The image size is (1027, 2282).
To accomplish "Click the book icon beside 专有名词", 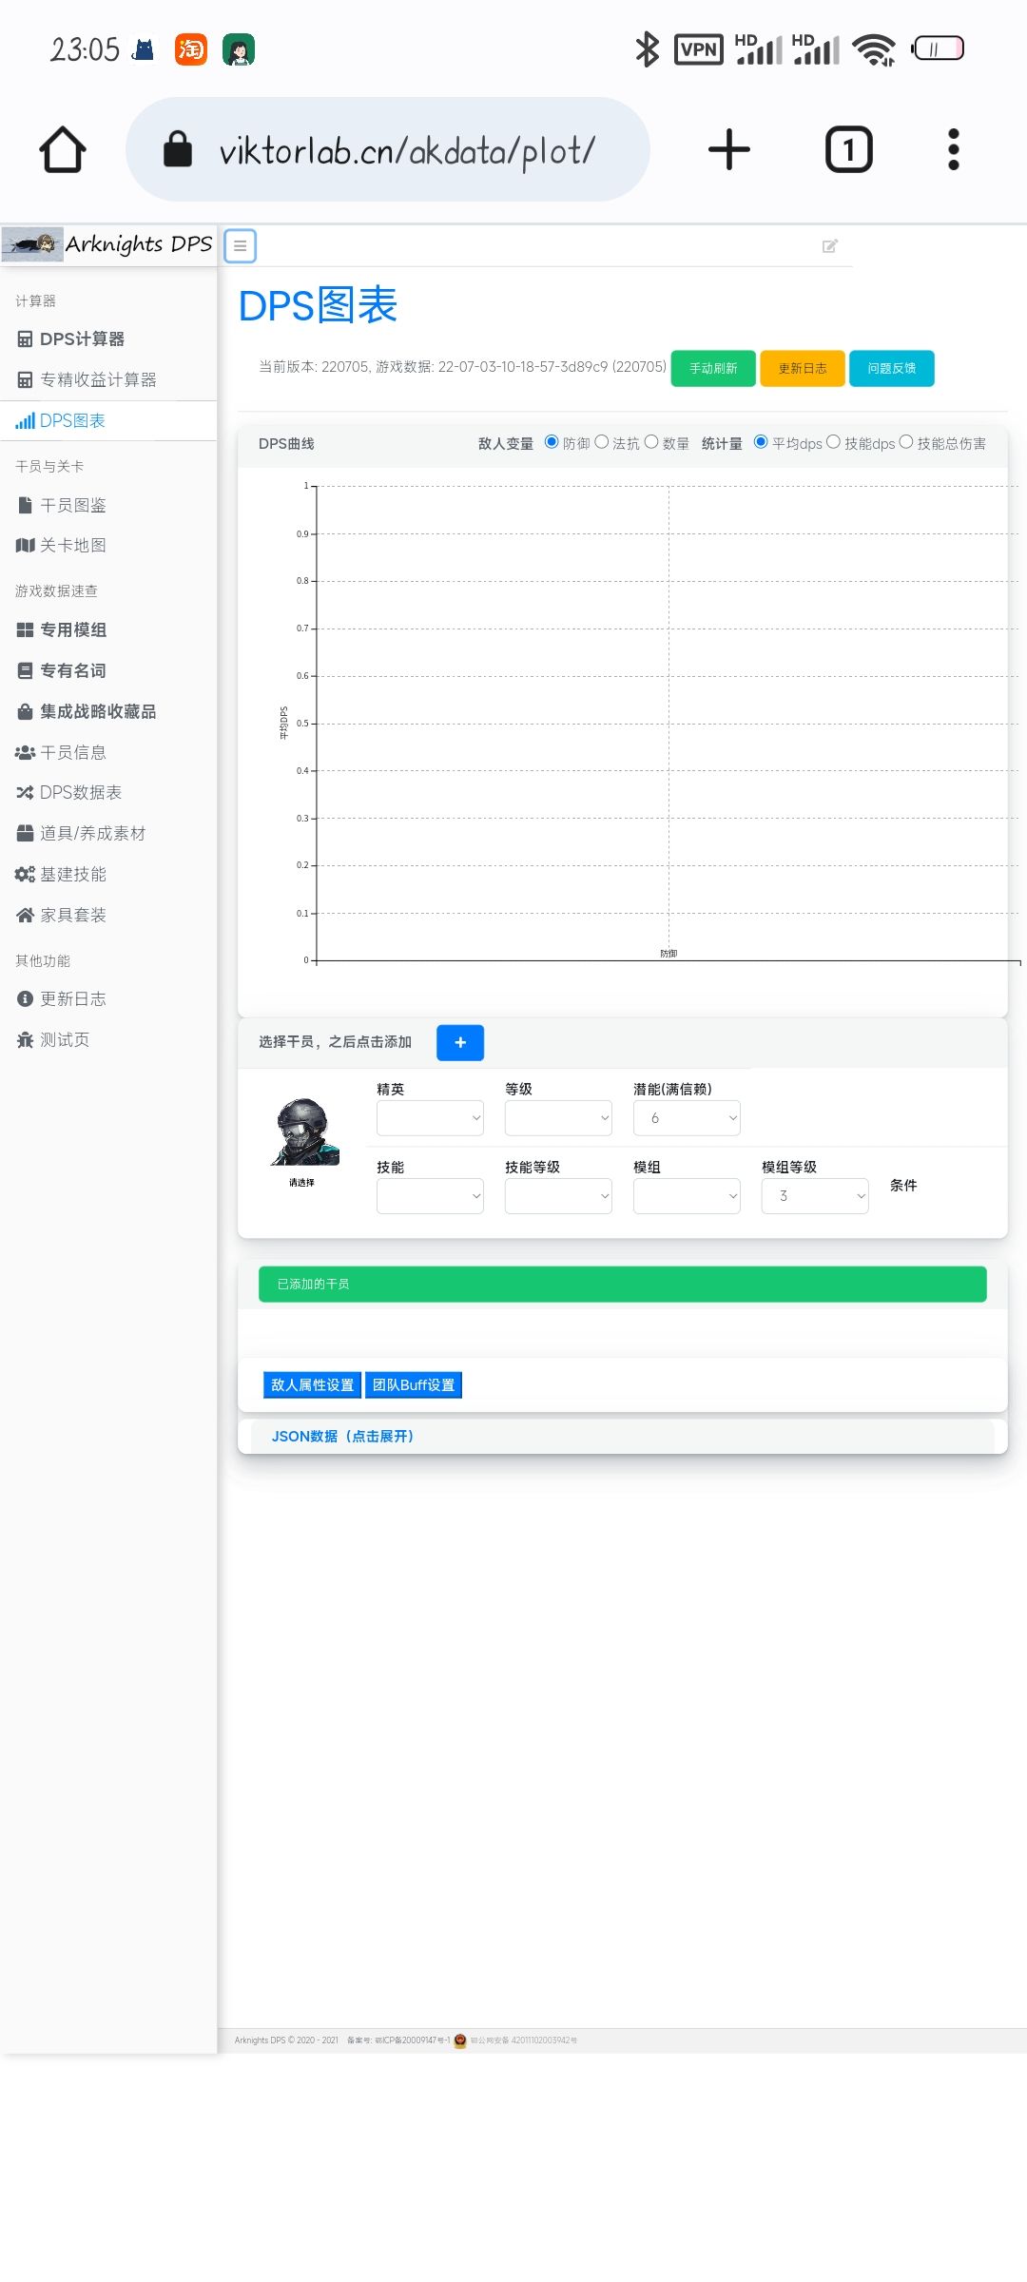I will (25, 671).
